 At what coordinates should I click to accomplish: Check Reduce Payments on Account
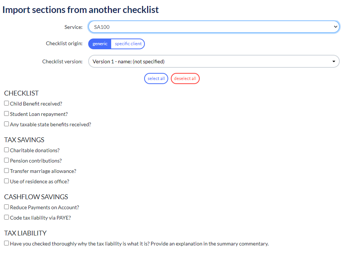[x=7, y=207]
